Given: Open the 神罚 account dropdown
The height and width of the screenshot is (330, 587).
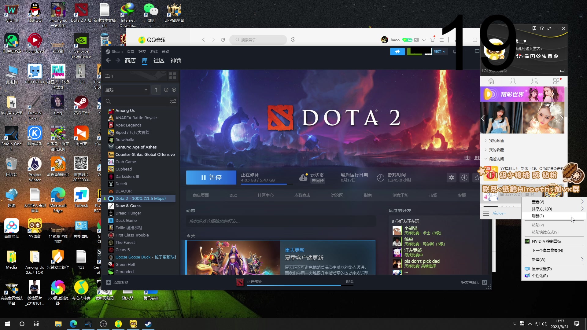Looking at the screenshot, I should pos(440,52).
